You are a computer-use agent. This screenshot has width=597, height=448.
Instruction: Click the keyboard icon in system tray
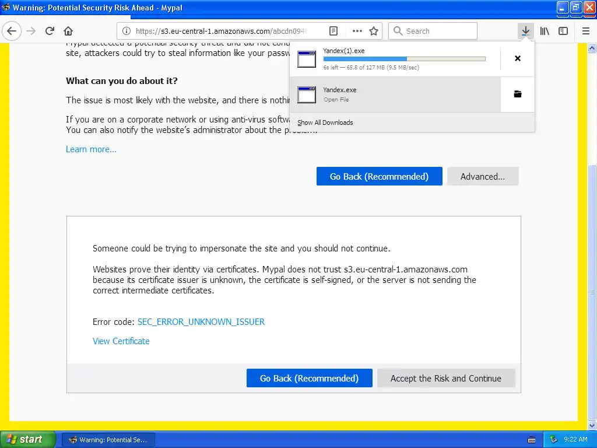coord(532,440)
